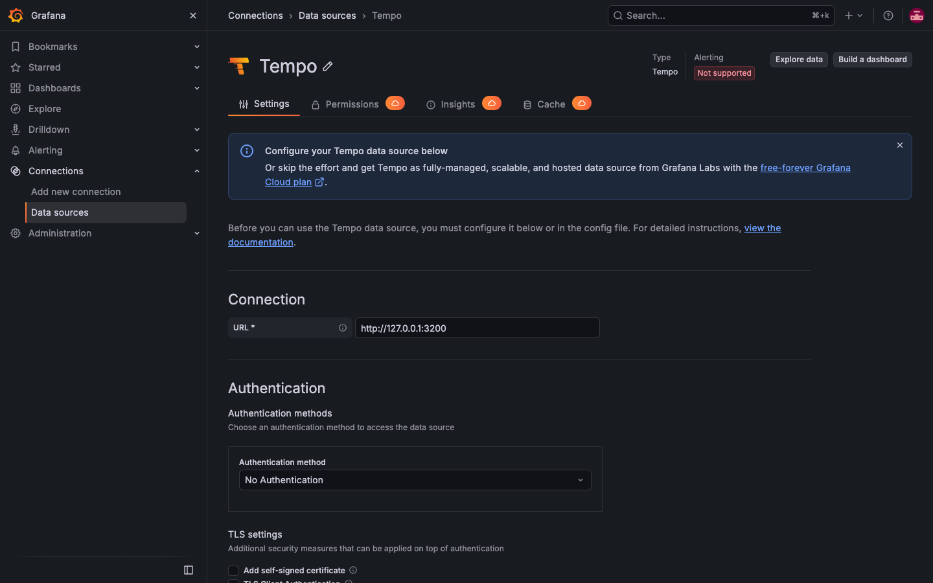Click the info icon in the banner
Image resolution: width=933 pixels, height=583 pixels.
[x=247, y=151]
